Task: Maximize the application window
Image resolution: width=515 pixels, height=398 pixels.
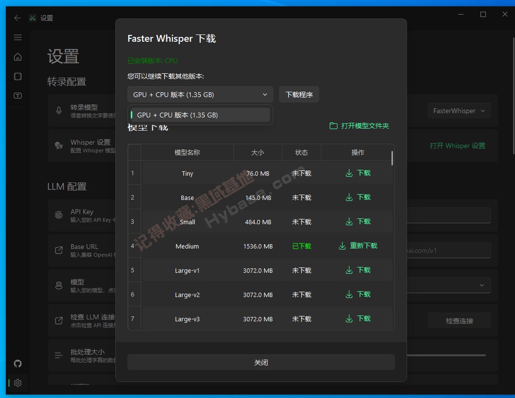Action: pyautogui.click(x=483, y=15)
